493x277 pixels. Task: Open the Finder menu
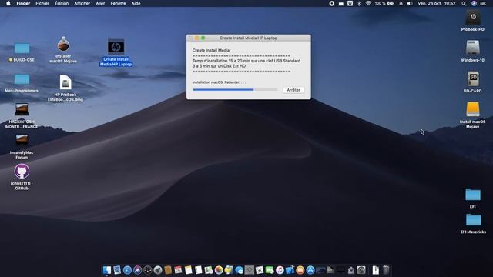click(x=23, y=3)
